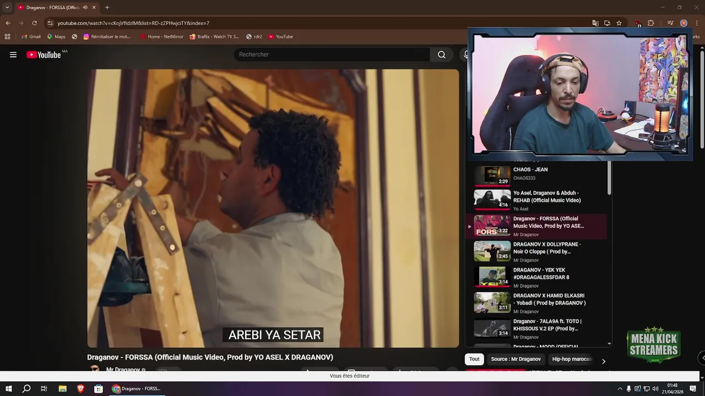
Task: Close the Draganov - FORSSA tab
Action: [x=94, y=7]
